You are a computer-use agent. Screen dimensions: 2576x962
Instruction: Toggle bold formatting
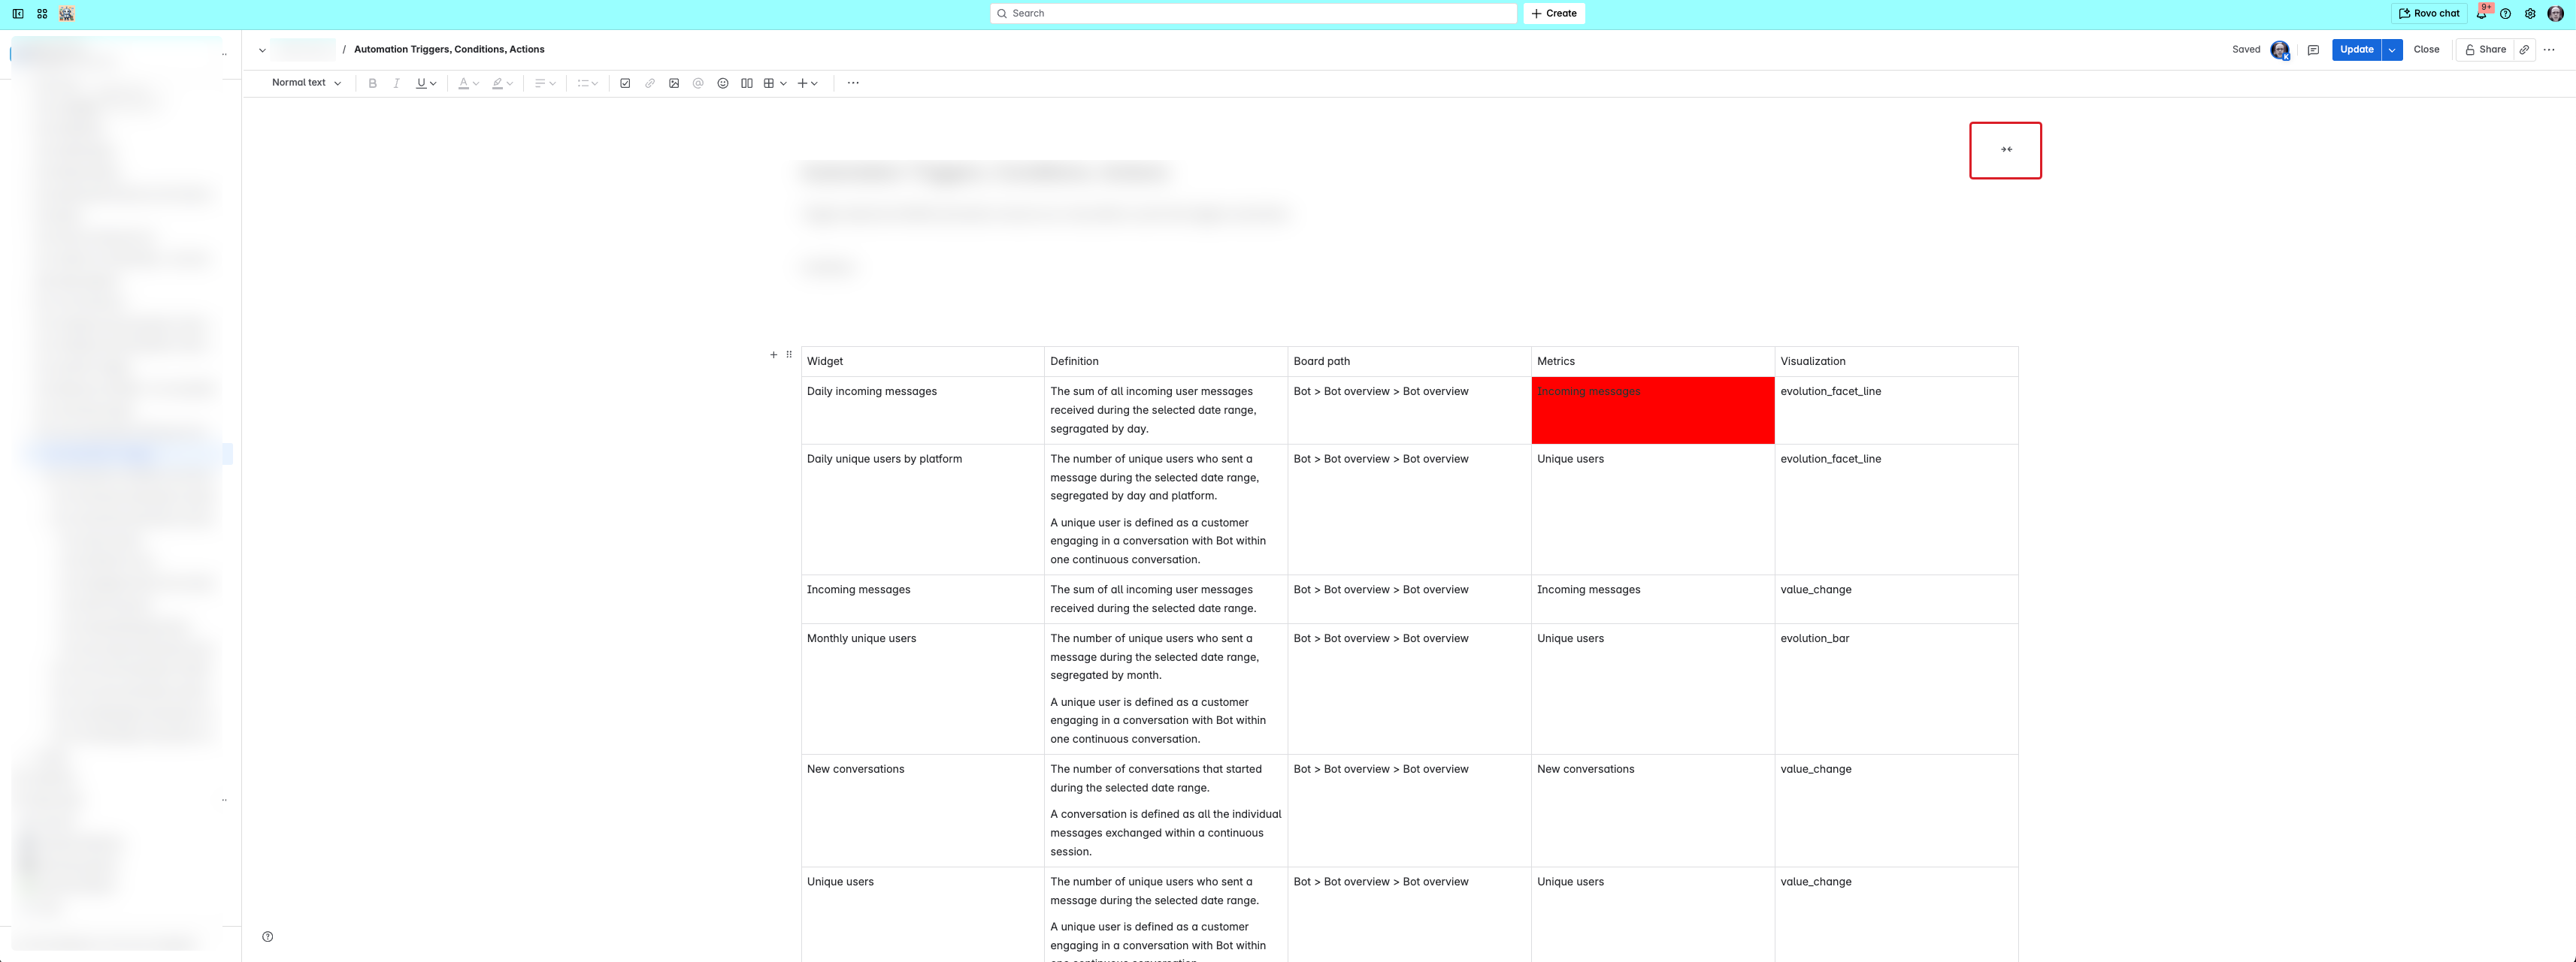[x=372, y=83]
